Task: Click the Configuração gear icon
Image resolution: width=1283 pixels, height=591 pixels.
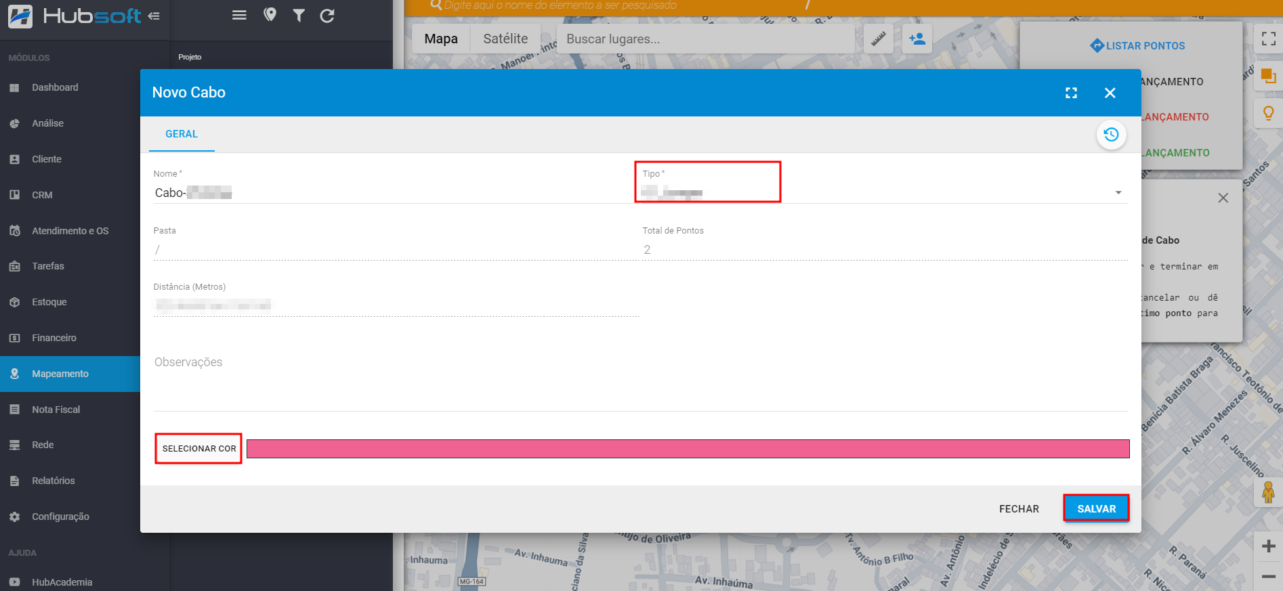Action: click(x=14, y=517)
